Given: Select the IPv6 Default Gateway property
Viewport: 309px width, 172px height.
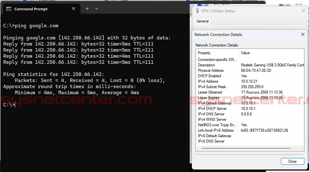Looking at the screenshot, I should pyautogui.click(x=214, y=136).
